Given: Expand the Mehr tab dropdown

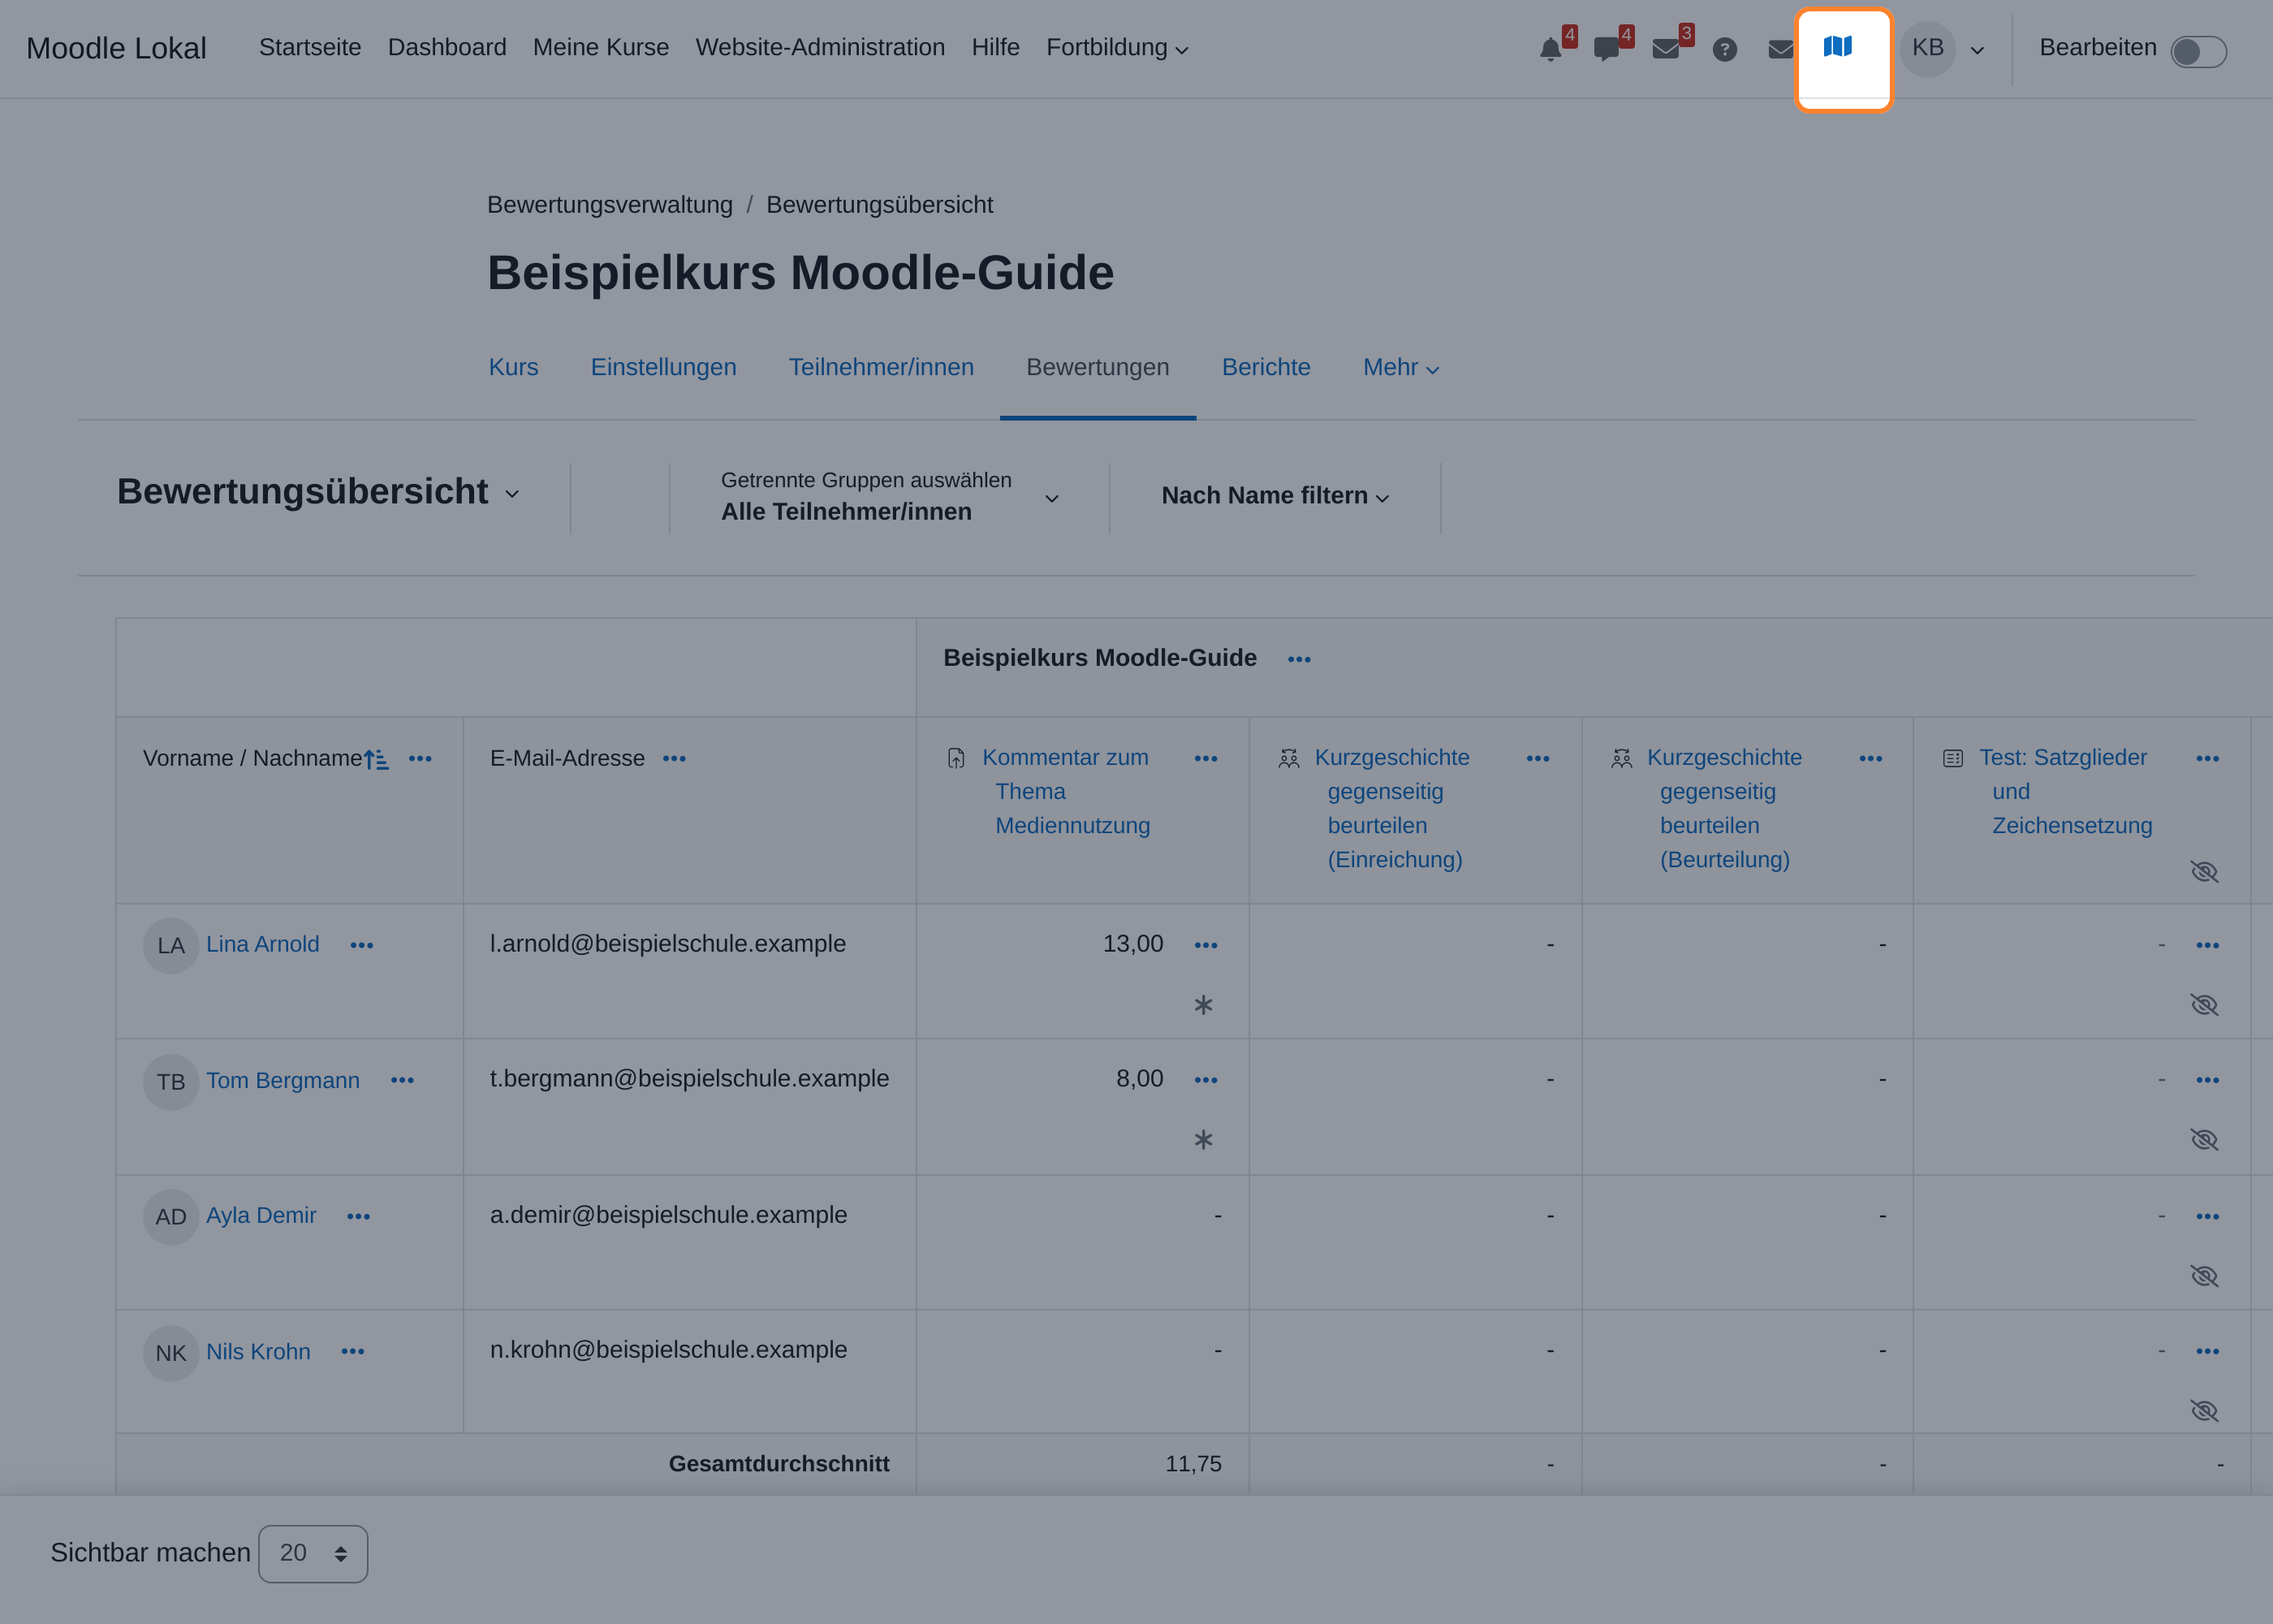Looking at the screenshot, I should [1401, 368].
